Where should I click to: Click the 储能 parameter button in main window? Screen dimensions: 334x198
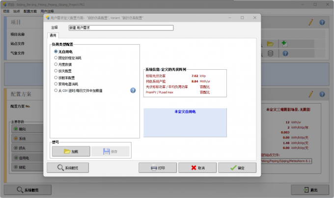[28, 167]
